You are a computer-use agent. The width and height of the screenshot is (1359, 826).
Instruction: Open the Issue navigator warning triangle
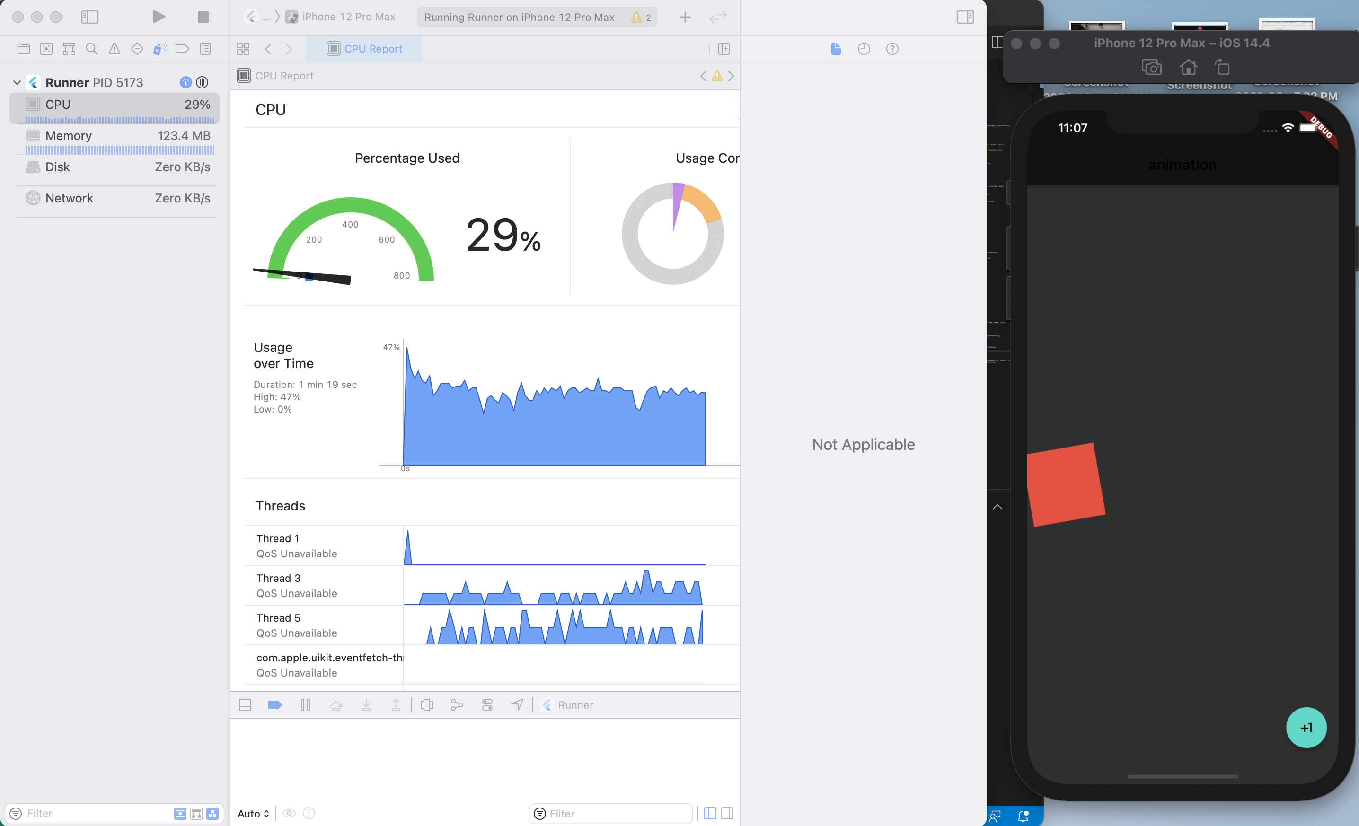(x=114, y=49)
